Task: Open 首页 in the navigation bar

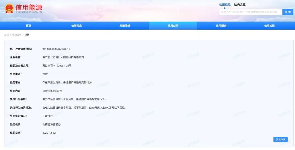Action: coord(28,26)
